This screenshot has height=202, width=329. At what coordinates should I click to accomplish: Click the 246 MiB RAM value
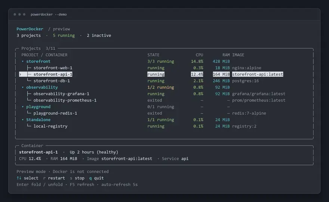(x=221, y=81)
